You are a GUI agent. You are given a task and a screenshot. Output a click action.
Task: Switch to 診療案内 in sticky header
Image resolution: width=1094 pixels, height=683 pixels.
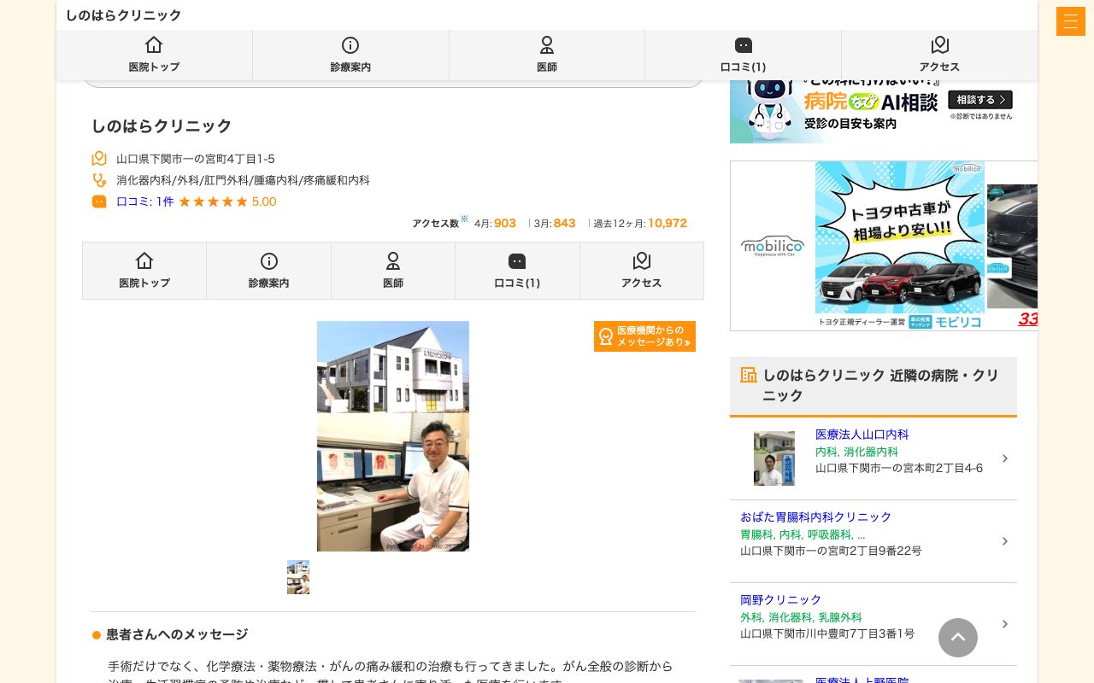coord(350,56)
